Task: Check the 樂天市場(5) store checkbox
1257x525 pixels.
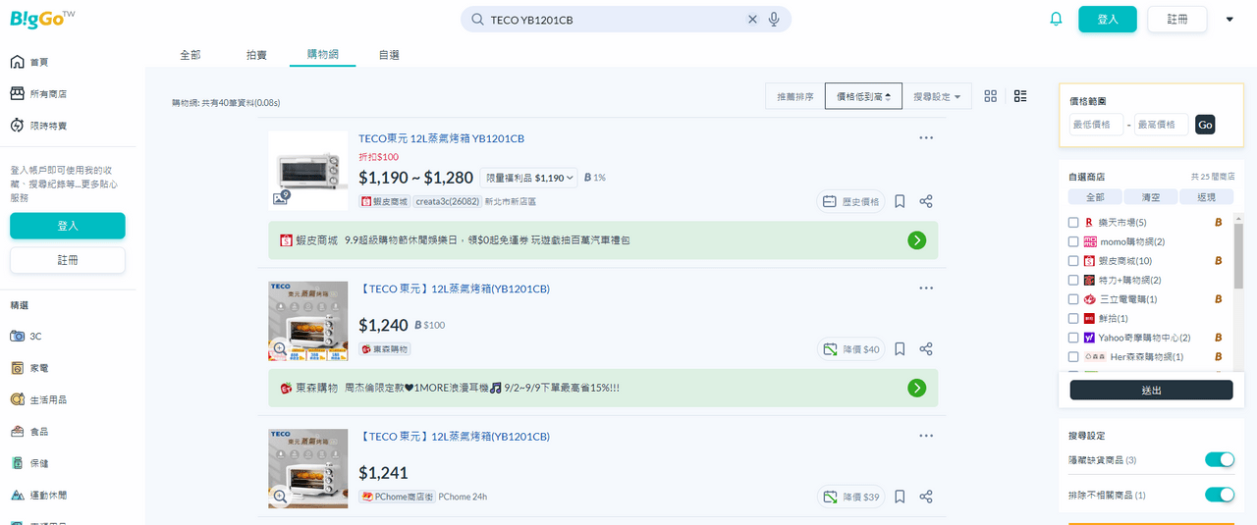Action: (x=1073, y=223)
